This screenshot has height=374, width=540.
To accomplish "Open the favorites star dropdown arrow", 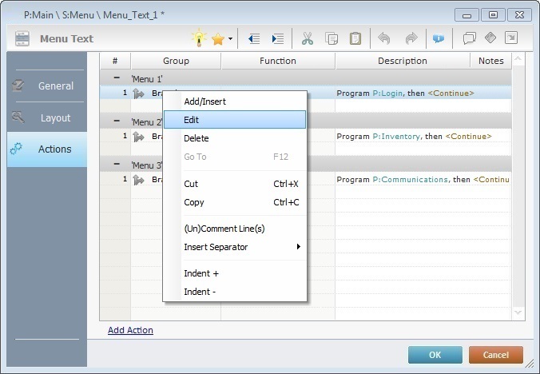I will click(231, 38).
